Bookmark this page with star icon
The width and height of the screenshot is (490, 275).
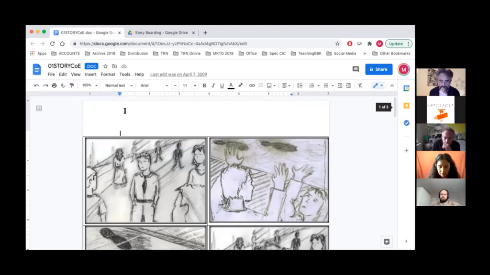(337, 43)
